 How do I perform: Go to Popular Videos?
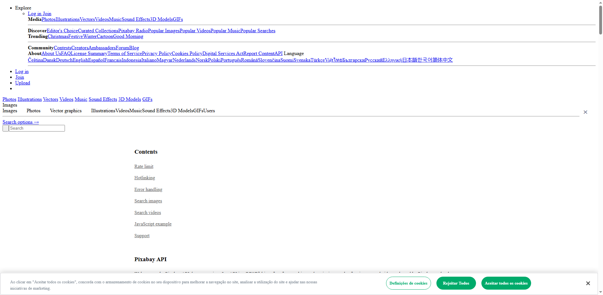(x=195, y=31)
